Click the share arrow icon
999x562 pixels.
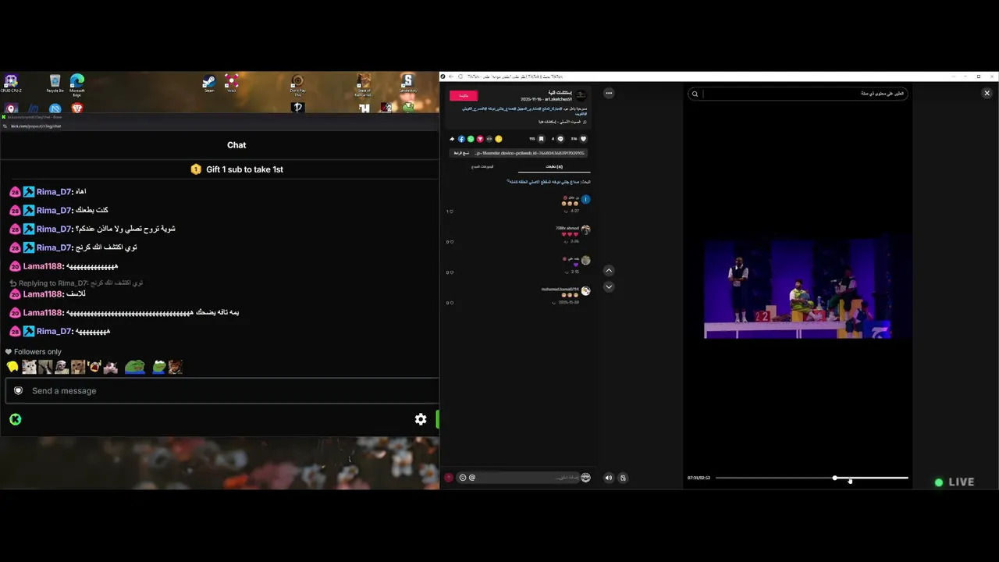pos(452,139)
